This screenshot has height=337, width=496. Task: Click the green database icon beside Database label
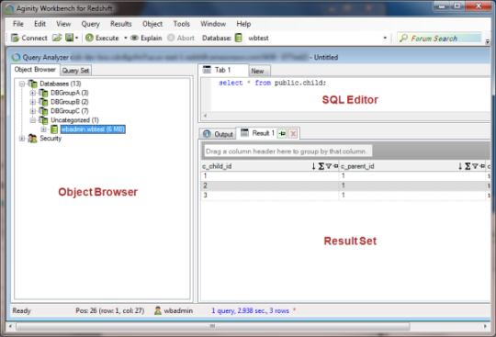click(x=239, y=38)
